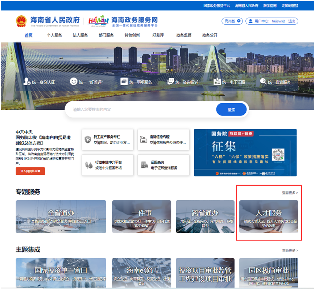Viewport: 315px width, 290px height.
Task: Open the 园区极简审批 card
Action: [x=269, y=273]
